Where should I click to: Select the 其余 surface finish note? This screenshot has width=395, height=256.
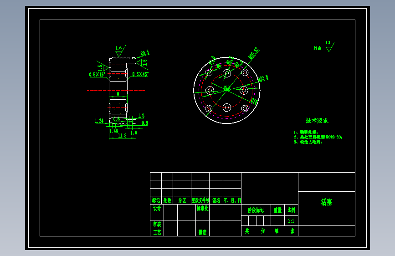point(318,48)
